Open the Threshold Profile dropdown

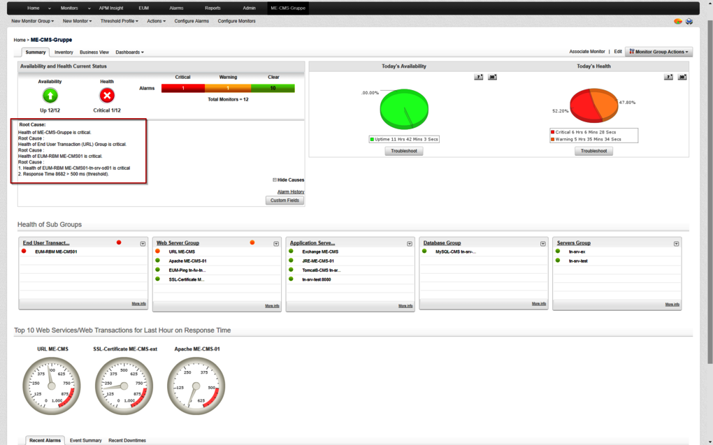(120, 22)
